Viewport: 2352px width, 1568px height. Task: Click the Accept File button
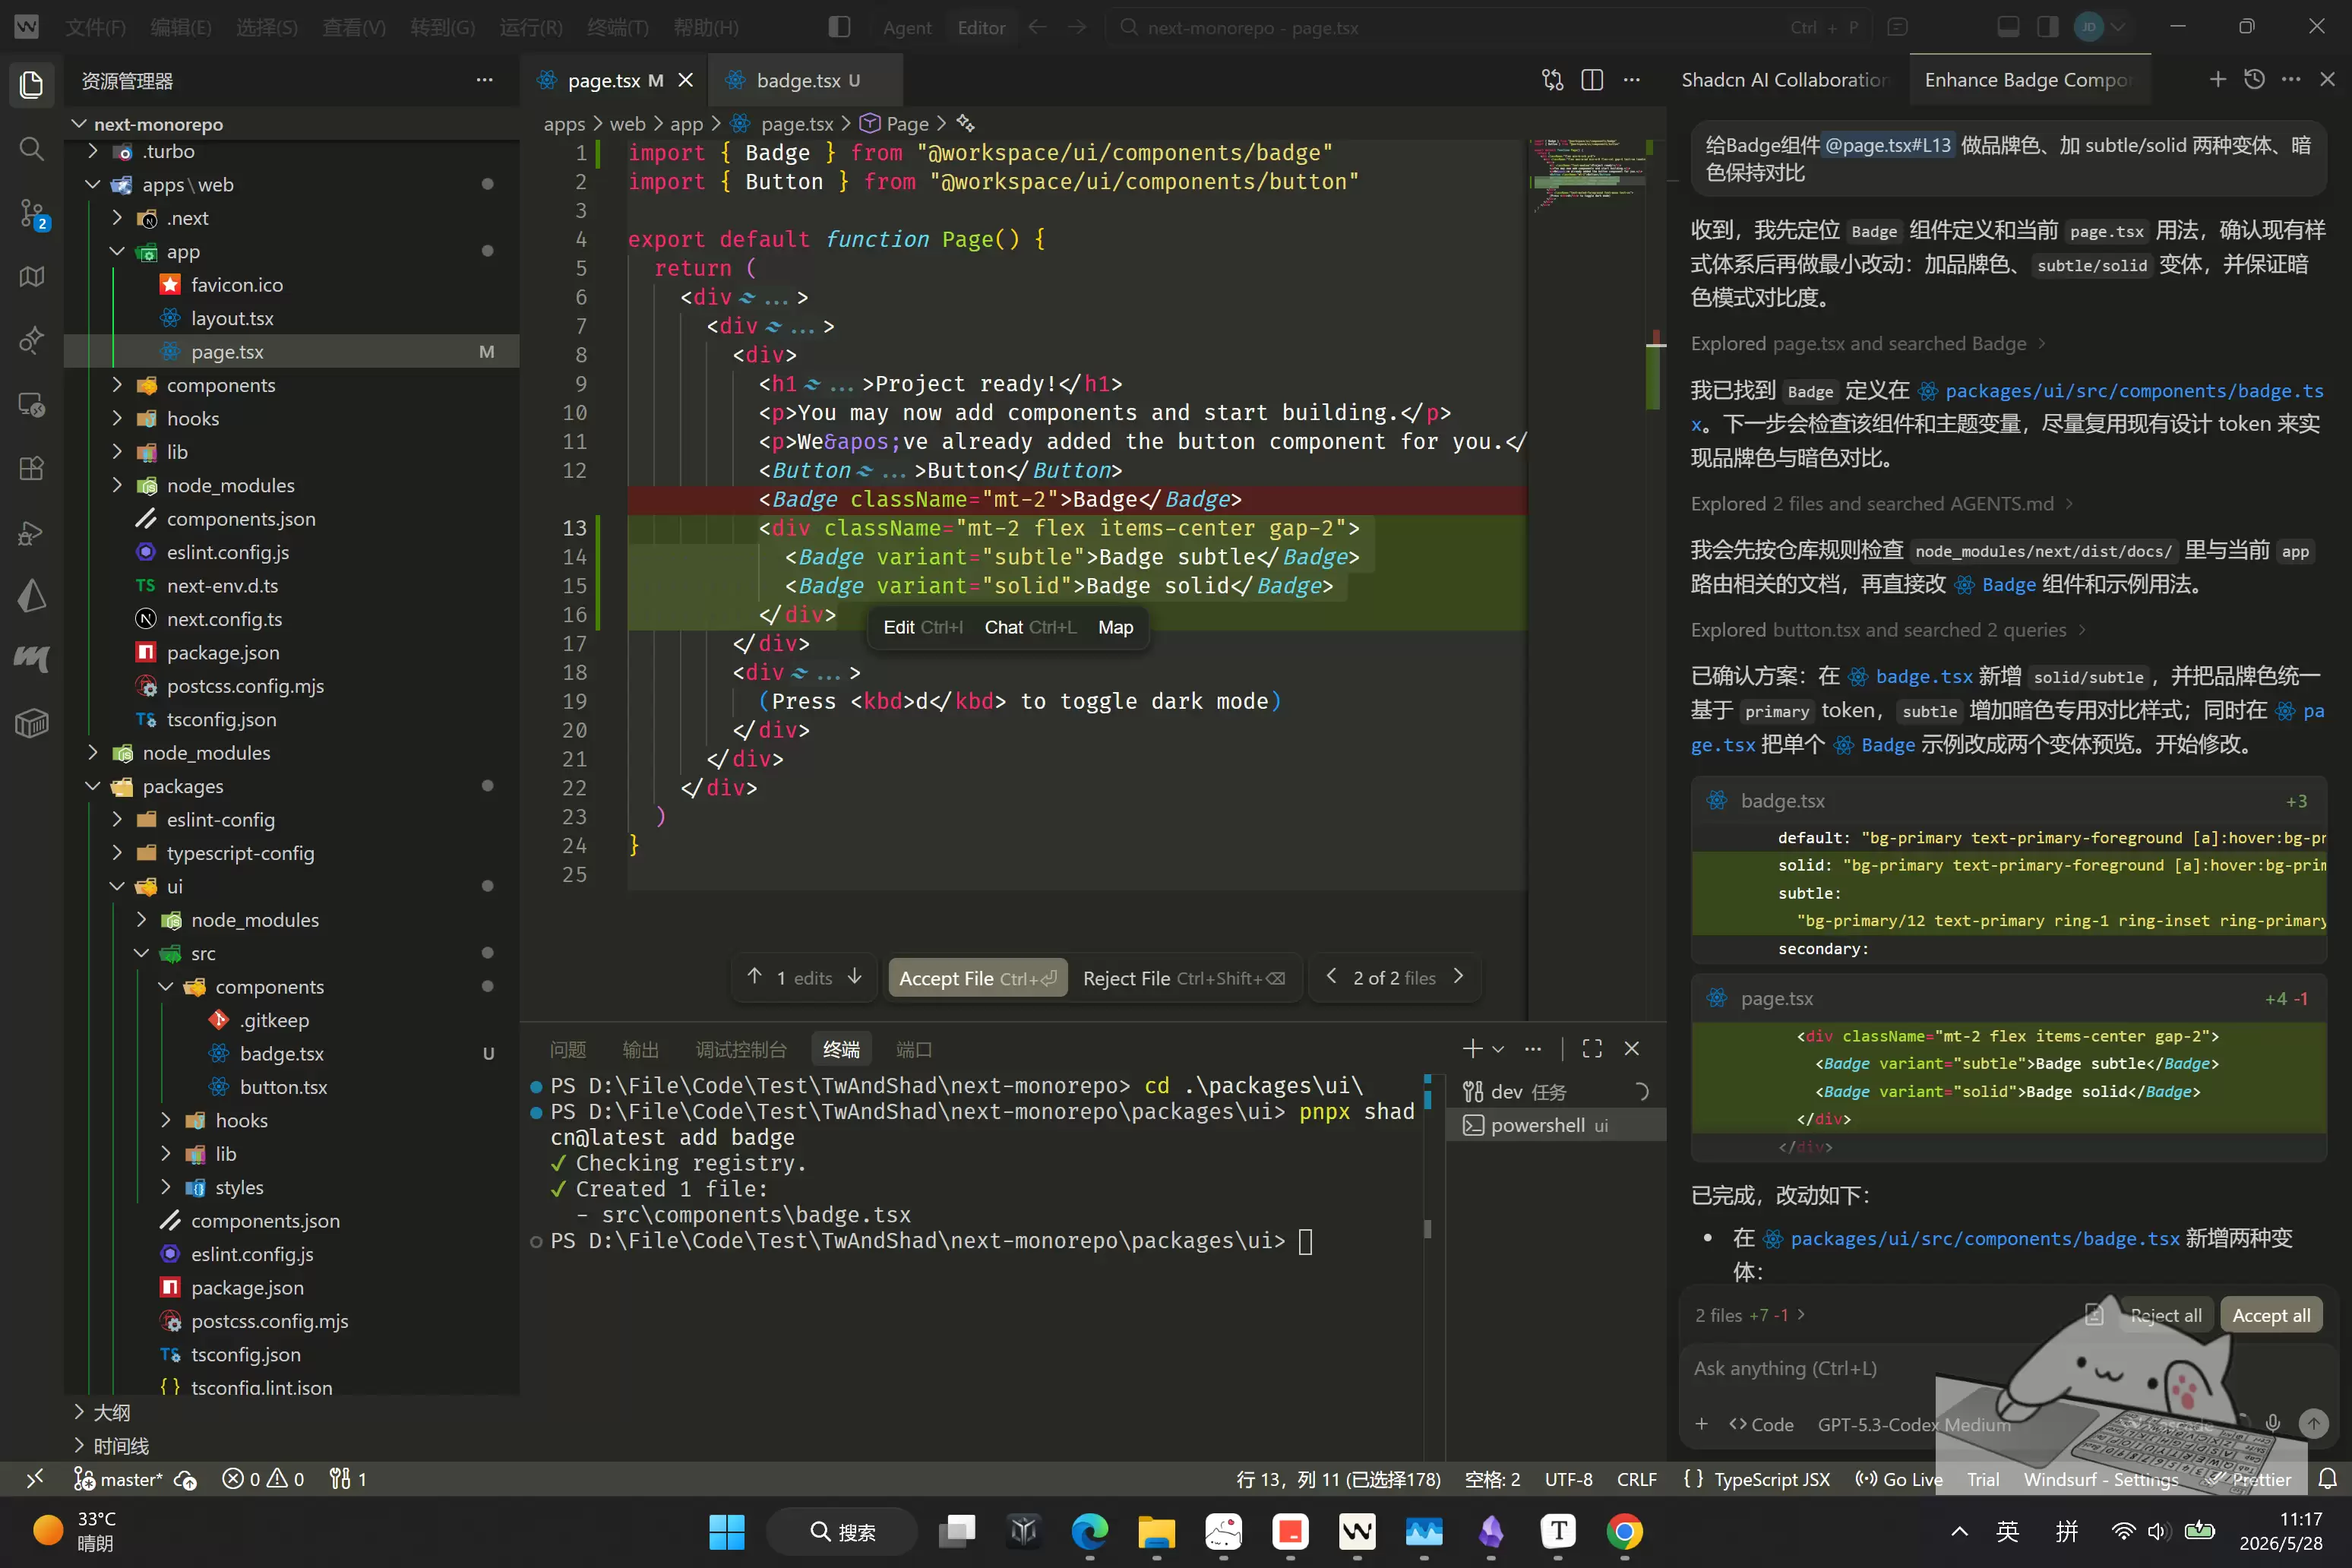(x=977, y=978)
